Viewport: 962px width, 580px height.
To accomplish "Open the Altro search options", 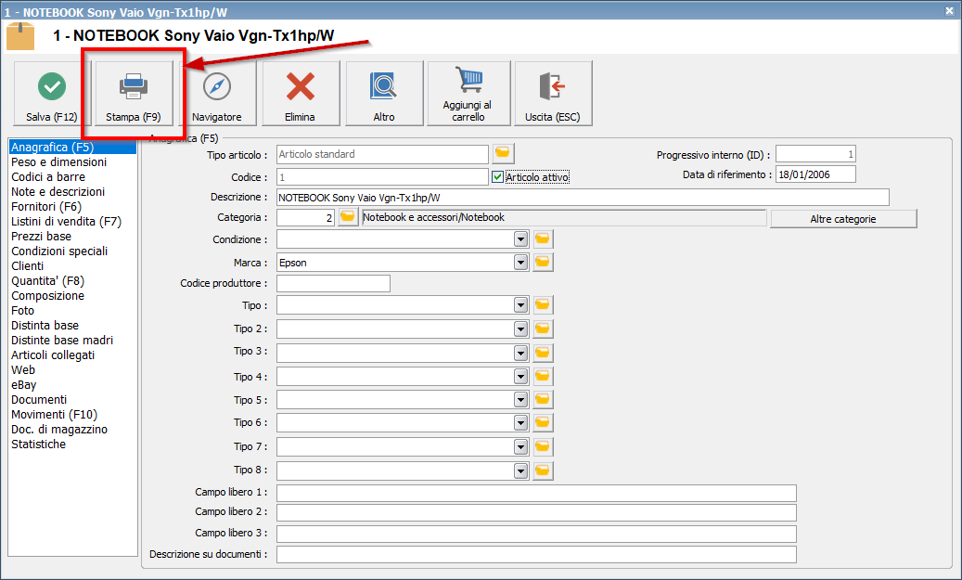I will [x=384, y=94].
